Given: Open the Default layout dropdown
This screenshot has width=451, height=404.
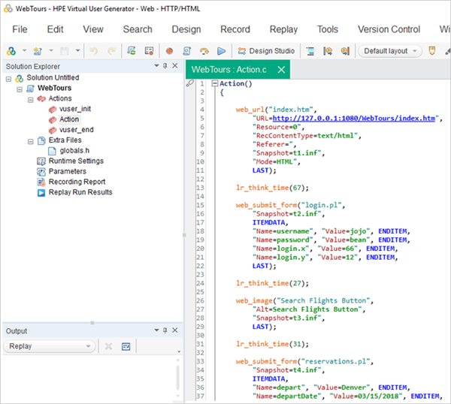Looking at the screenshot, I should pos(390,51).
